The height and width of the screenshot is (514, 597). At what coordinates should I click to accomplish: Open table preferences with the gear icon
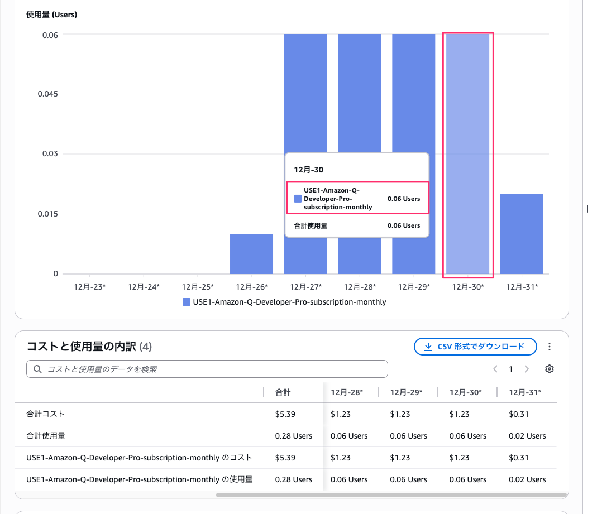(x=549, y=369)
